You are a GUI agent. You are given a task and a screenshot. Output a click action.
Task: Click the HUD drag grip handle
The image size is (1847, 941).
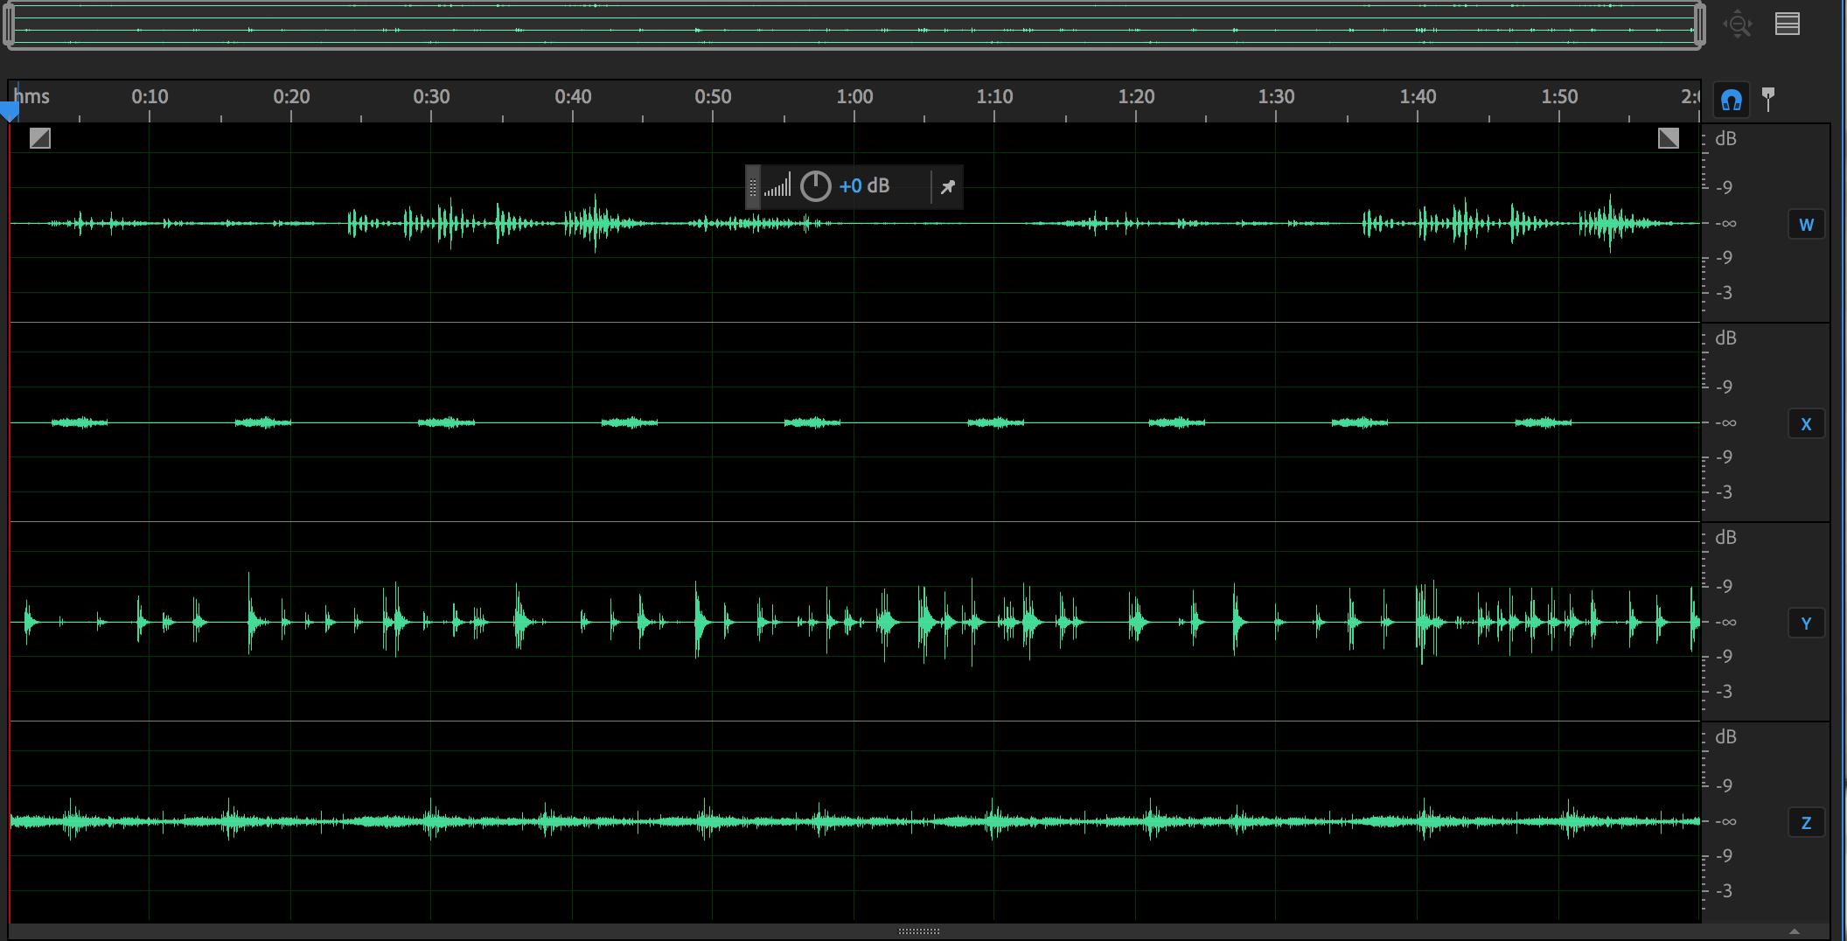click(753, 186)
